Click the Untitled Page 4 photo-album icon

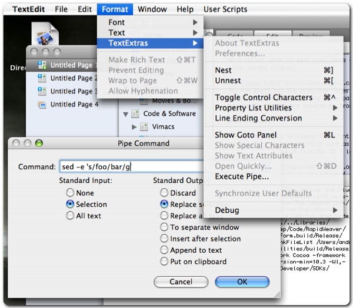[42, 105]
